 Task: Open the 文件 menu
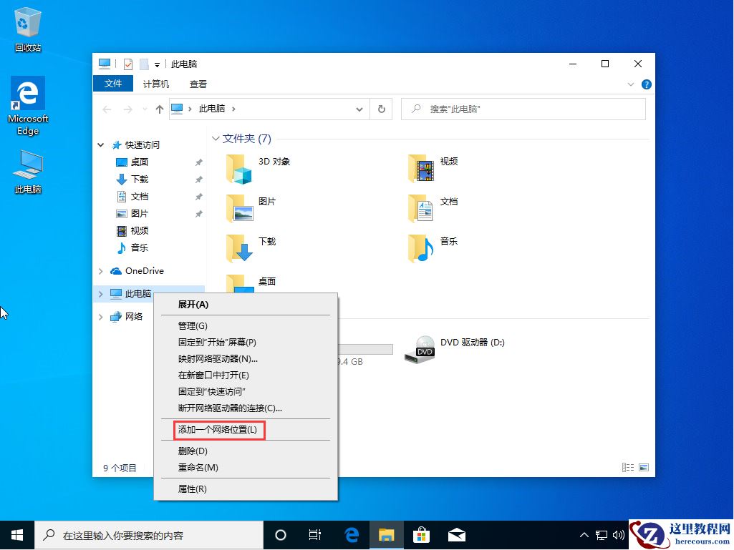(112, 84)
